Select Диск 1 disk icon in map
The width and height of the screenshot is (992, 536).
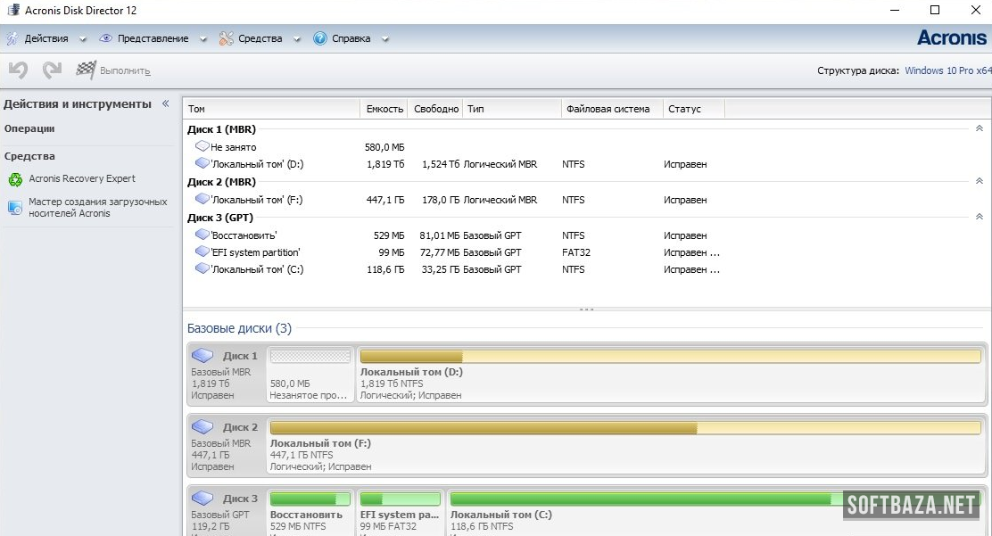pyautogui.click(x=203, y=356)
